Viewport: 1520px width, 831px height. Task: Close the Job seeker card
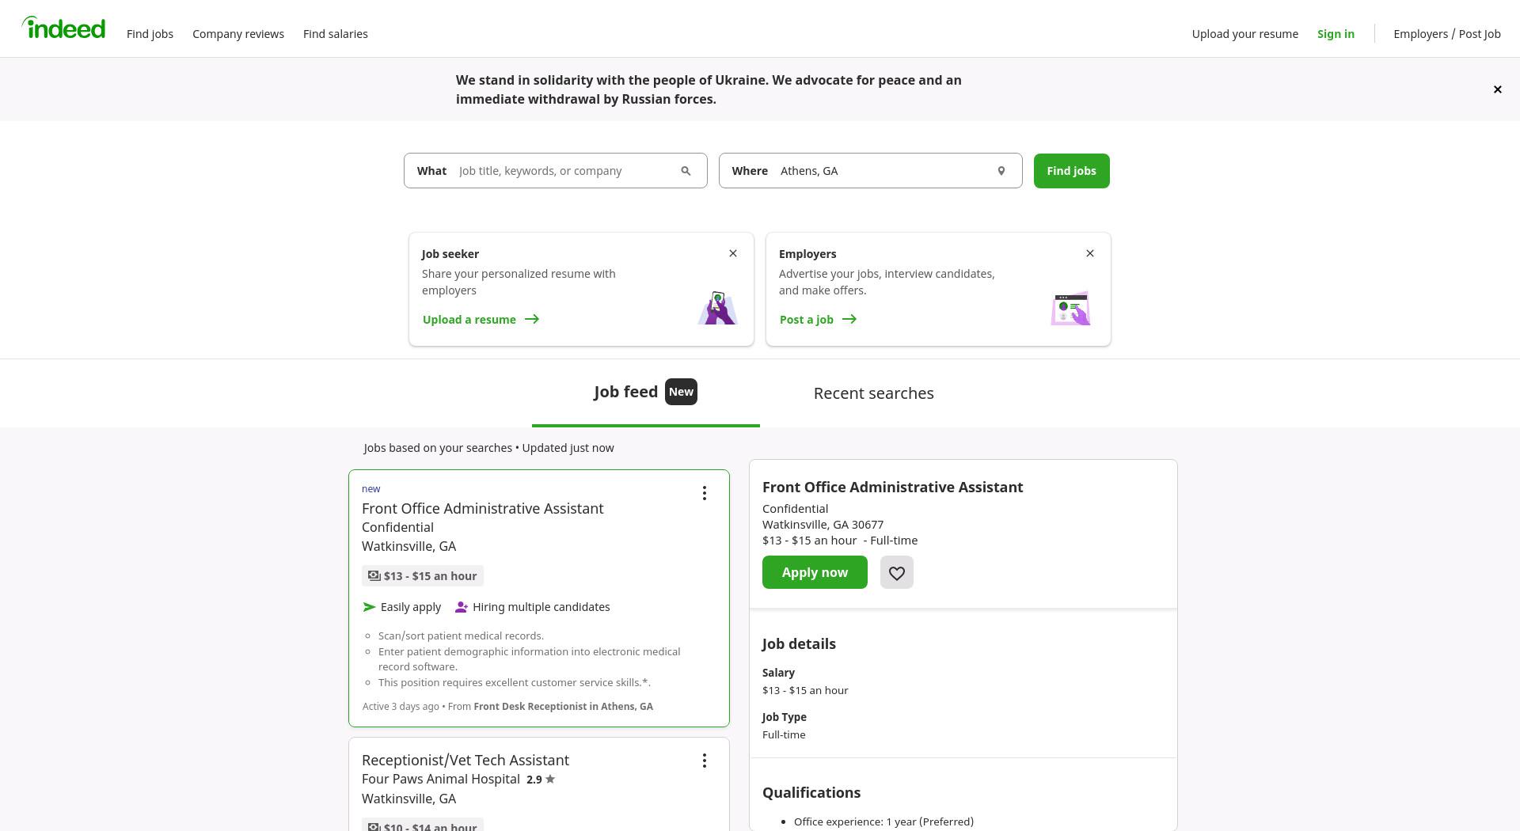733,253
